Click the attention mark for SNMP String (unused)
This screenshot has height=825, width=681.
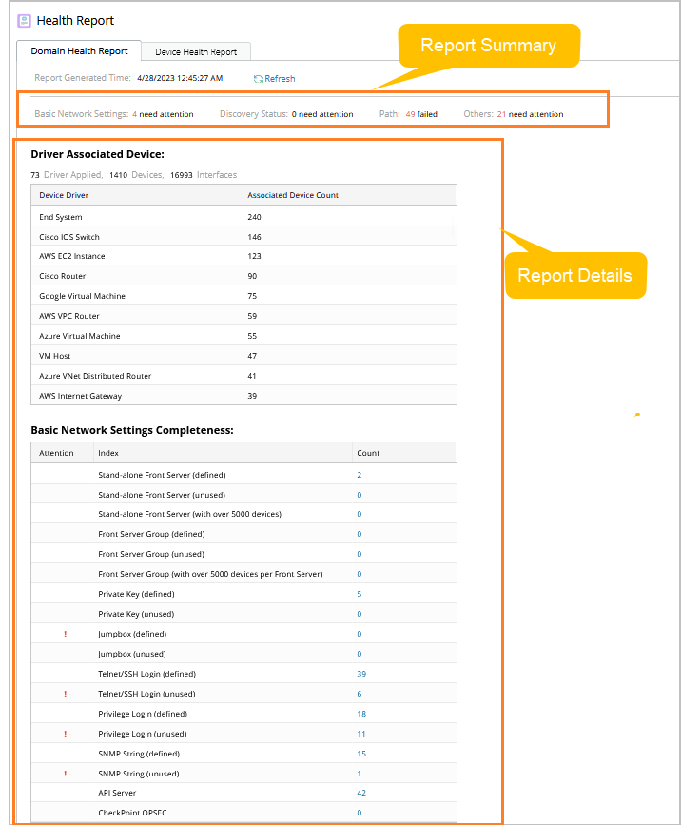[x=66, y=774]
